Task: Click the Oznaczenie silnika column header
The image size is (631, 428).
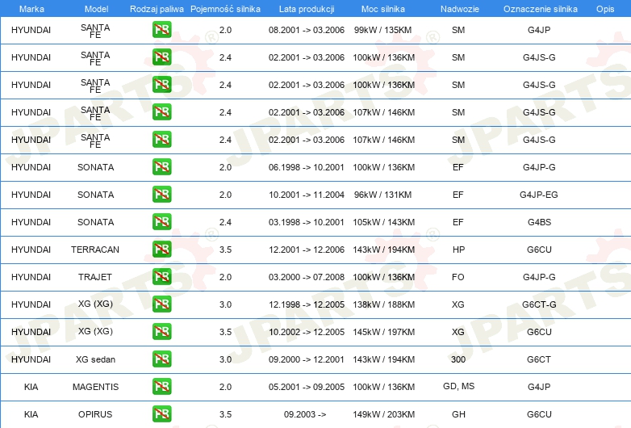Action: 540,9
